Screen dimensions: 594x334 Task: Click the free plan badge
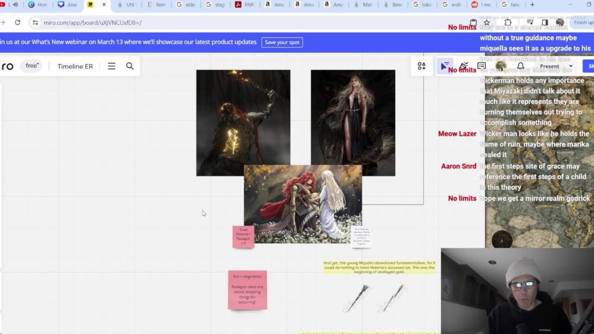[32, 66]
